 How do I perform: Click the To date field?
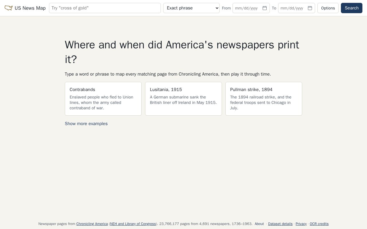tap(296, 8)
